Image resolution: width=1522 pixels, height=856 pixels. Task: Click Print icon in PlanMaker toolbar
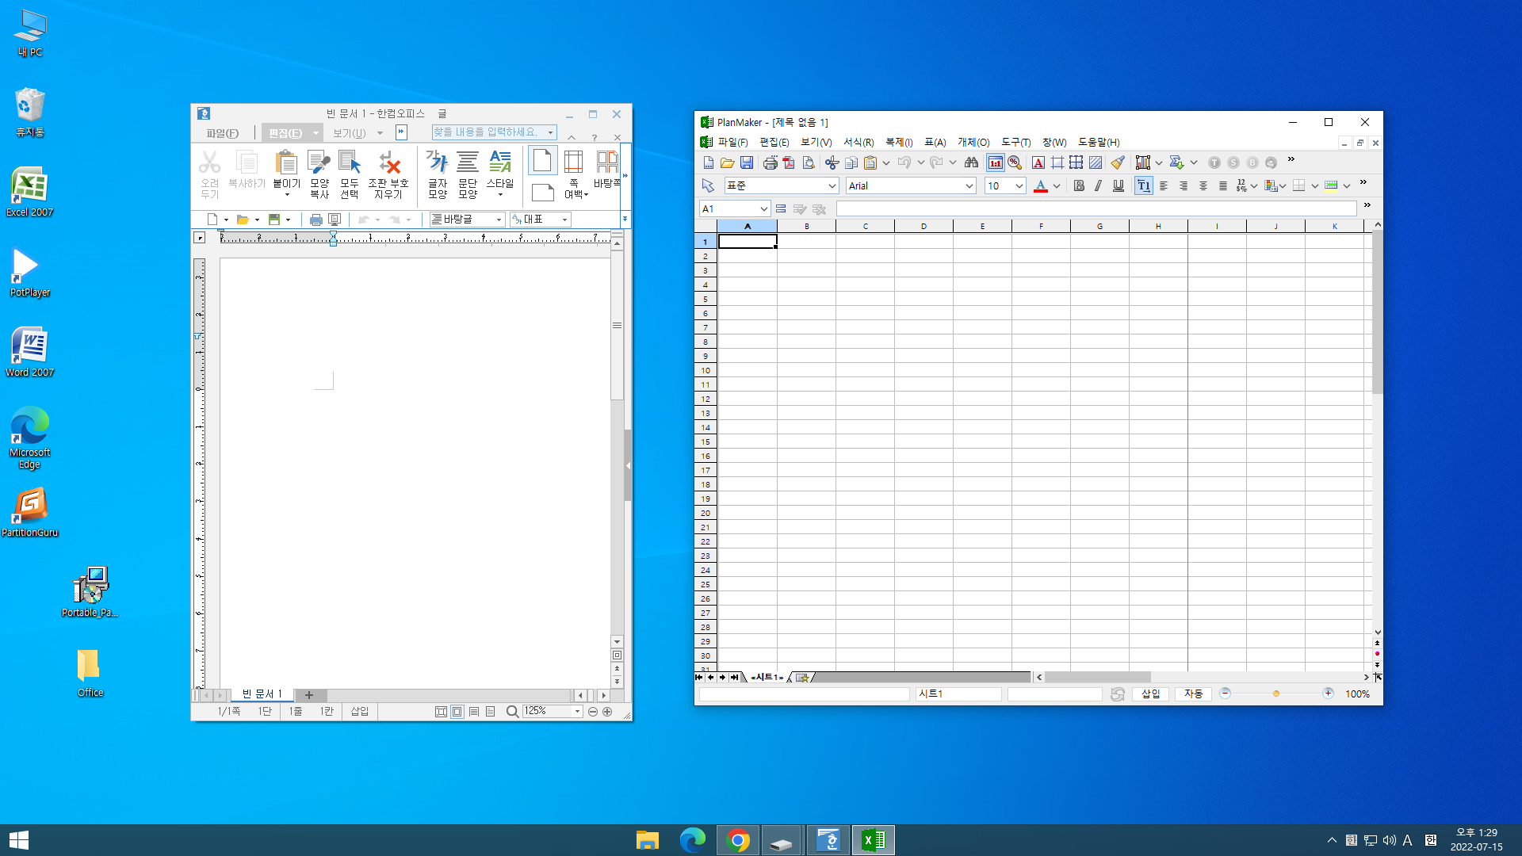click(x=770, y=162)
